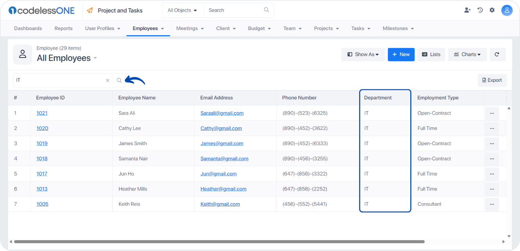Open the Charts dropdown
Screen dimensions: 520x251
point(467,54)
